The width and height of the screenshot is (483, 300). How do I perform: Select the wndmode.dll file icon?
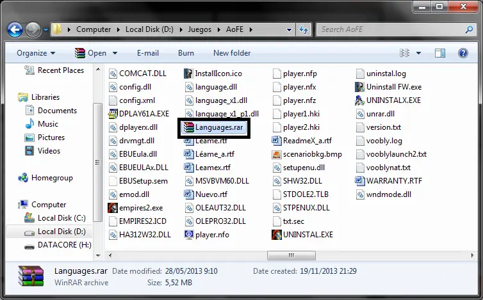pos(360,194)
